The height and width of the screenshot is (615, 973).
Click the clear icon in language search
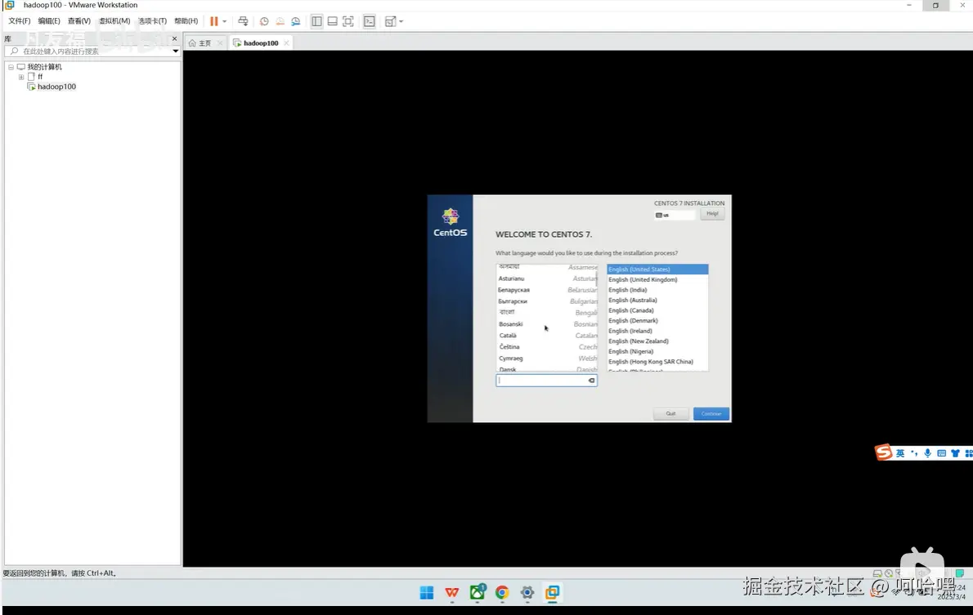coord(591,381)
